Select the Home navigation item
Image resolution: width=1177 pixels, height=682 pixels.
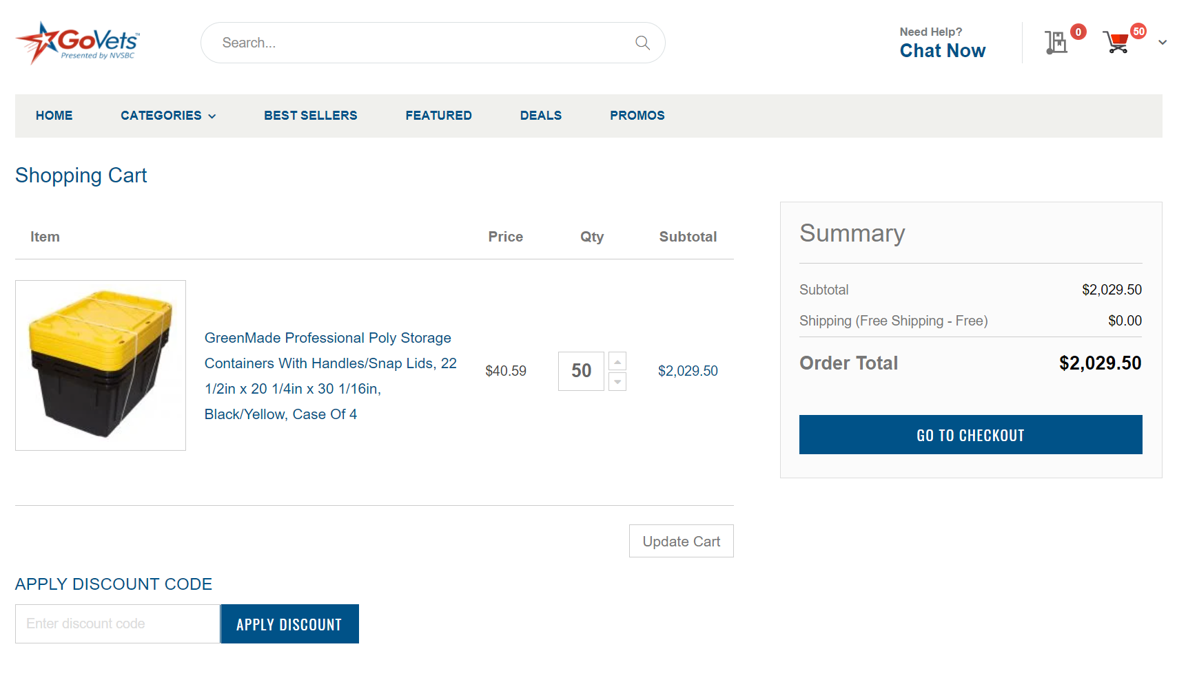54,116
